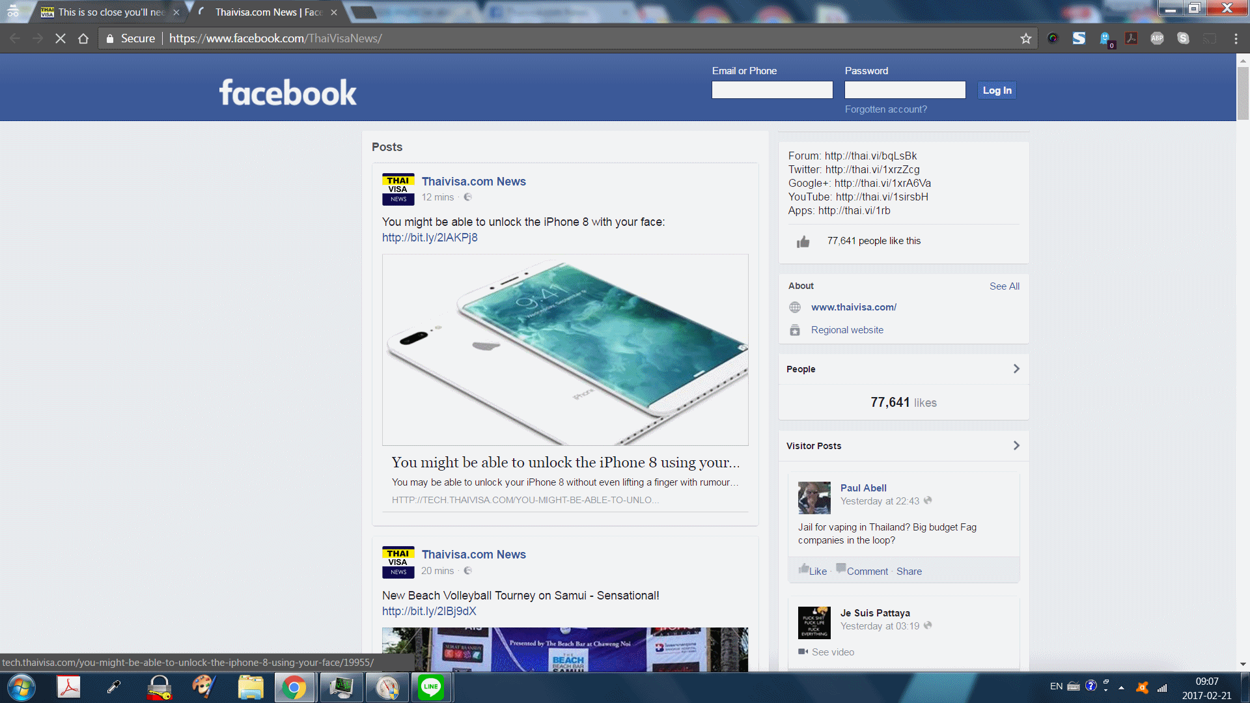1250x703 pixels.
Task: Open Thaivisa.com News profile on the iPhone post
Action: tap(473, 182)
